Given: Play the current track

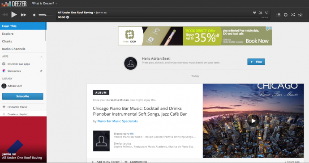Looking at the screenshot, I should tap(14, 15).
